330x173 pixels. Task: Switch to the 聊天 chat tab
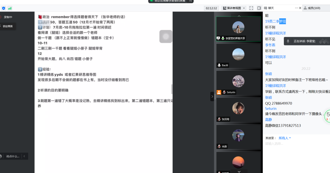pyautogui.click(x=269, y=8)
